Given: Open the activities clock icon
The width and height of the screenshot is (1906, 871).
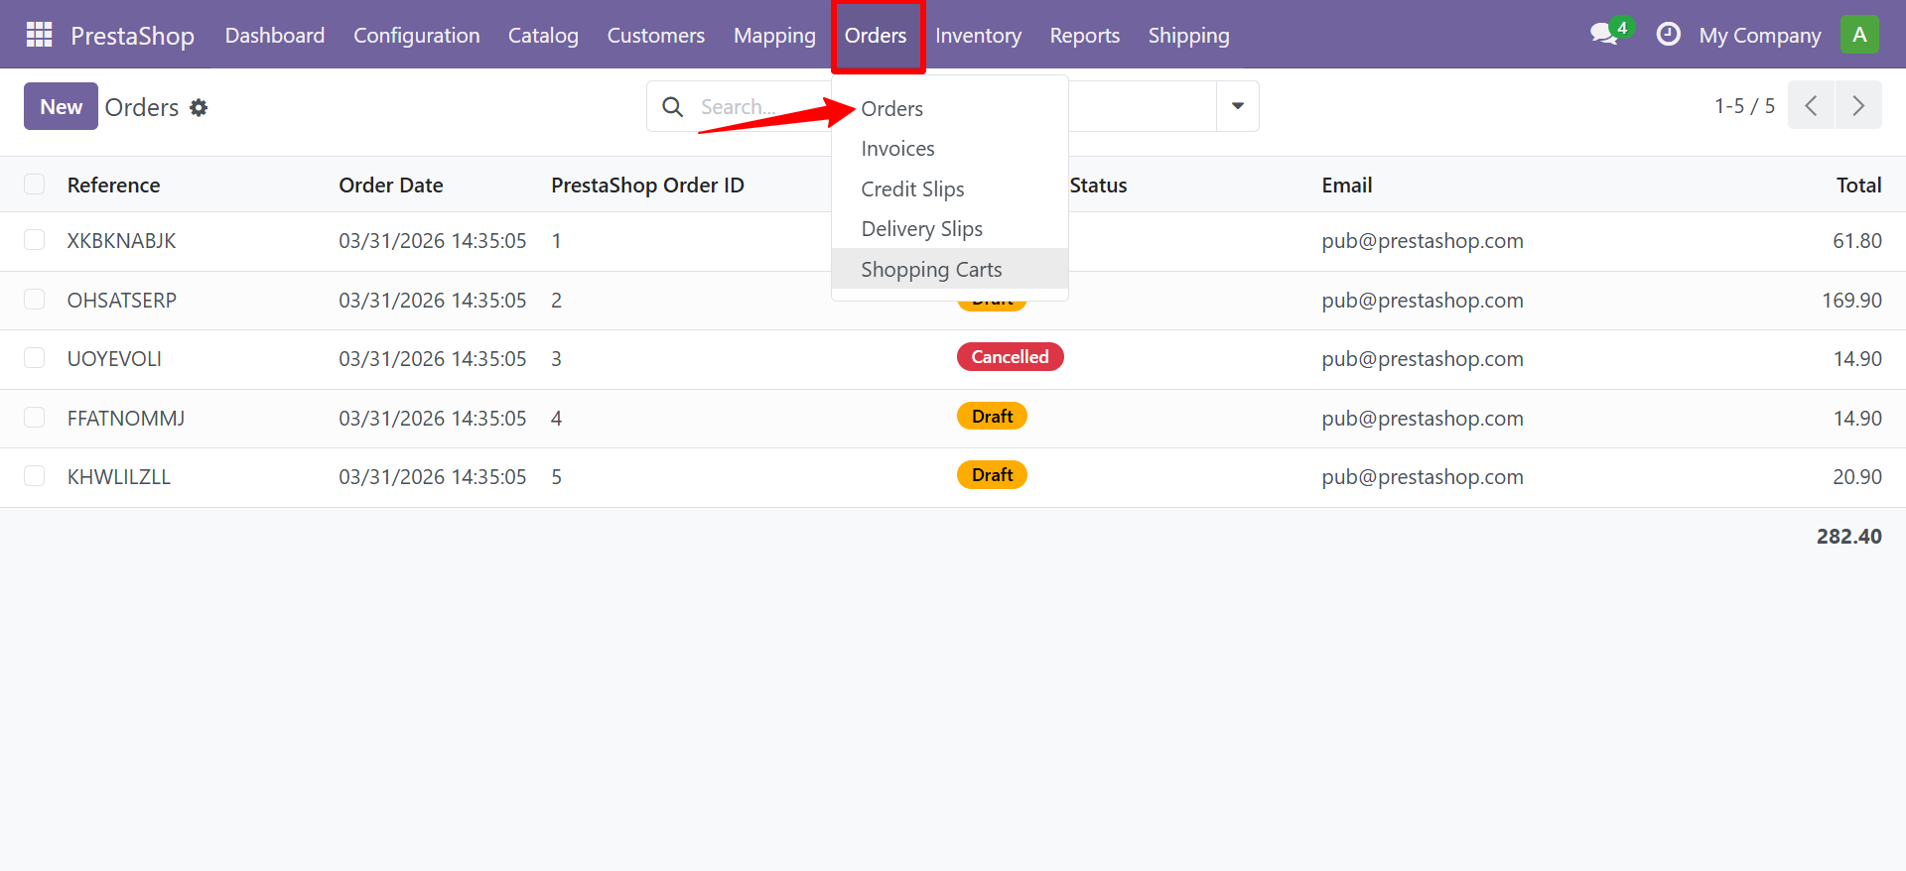Looking at the screenshot, I should point(1668,35).
